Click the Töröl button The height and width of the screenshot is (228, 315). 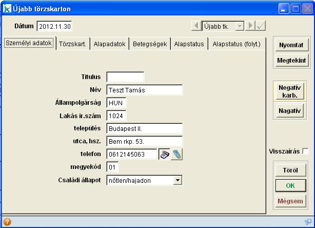pos(291,170)
